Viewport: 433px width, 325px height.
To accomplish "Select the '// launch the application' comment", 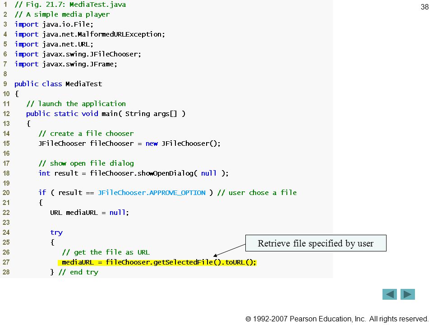I will coord(76,104).
